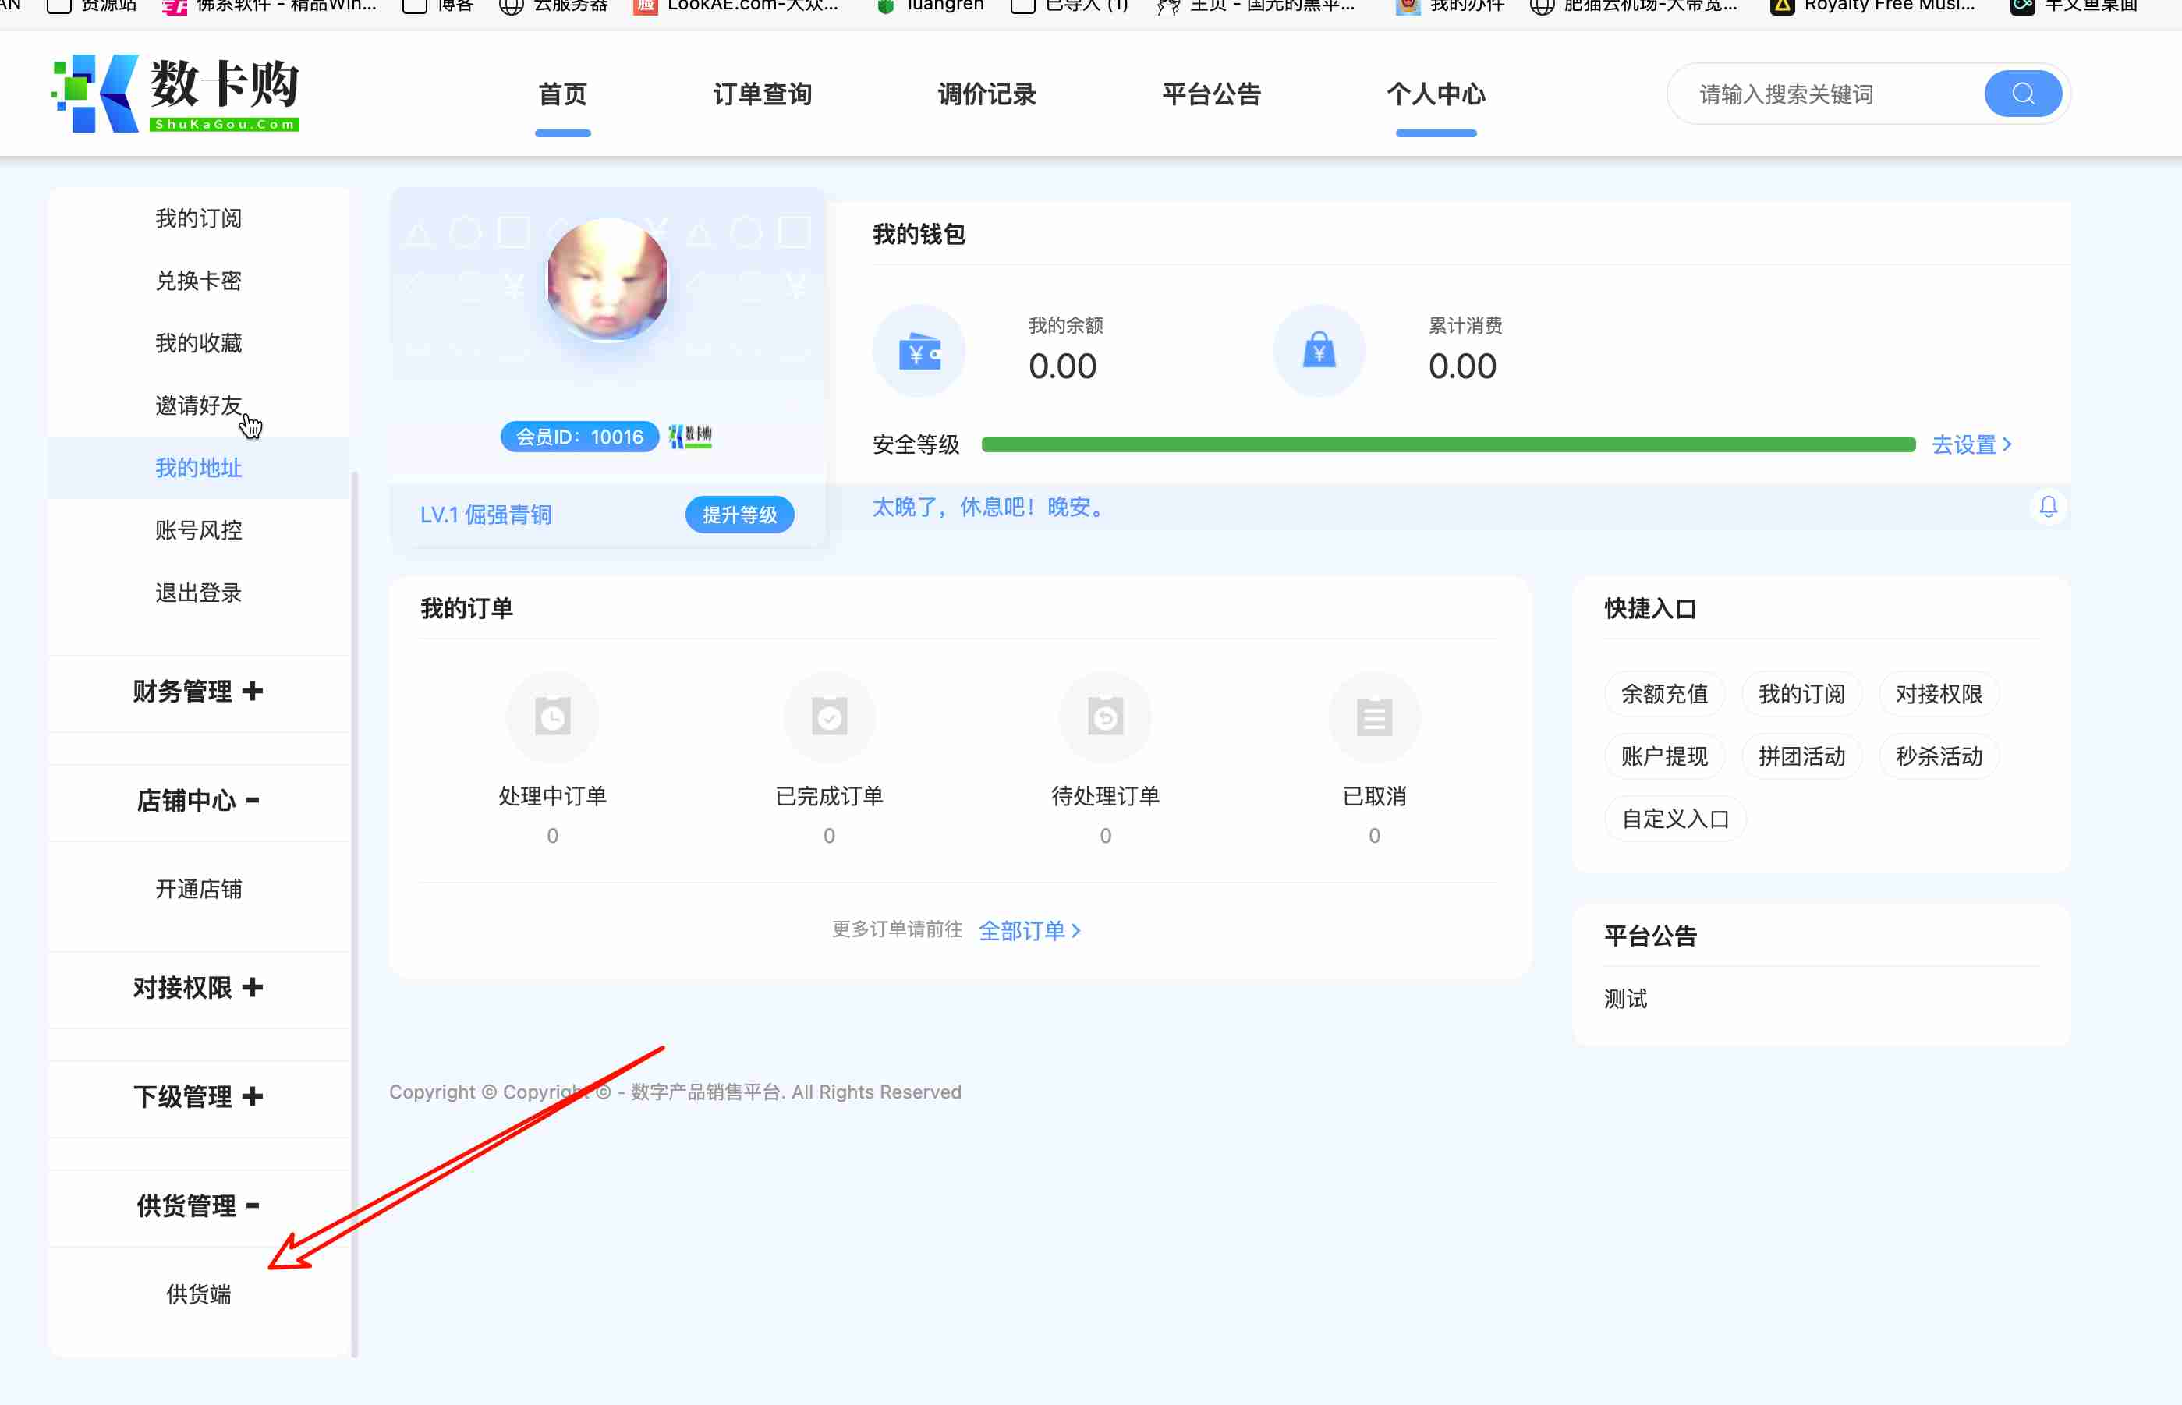This screenshot has height=1405, width=2182.
Task: Expand the 下级管理 sidebar section
Action: [x=198, y=1096]
